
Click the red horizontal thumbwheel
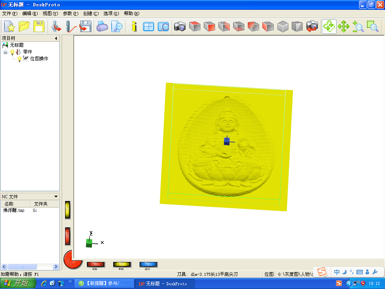96,265
